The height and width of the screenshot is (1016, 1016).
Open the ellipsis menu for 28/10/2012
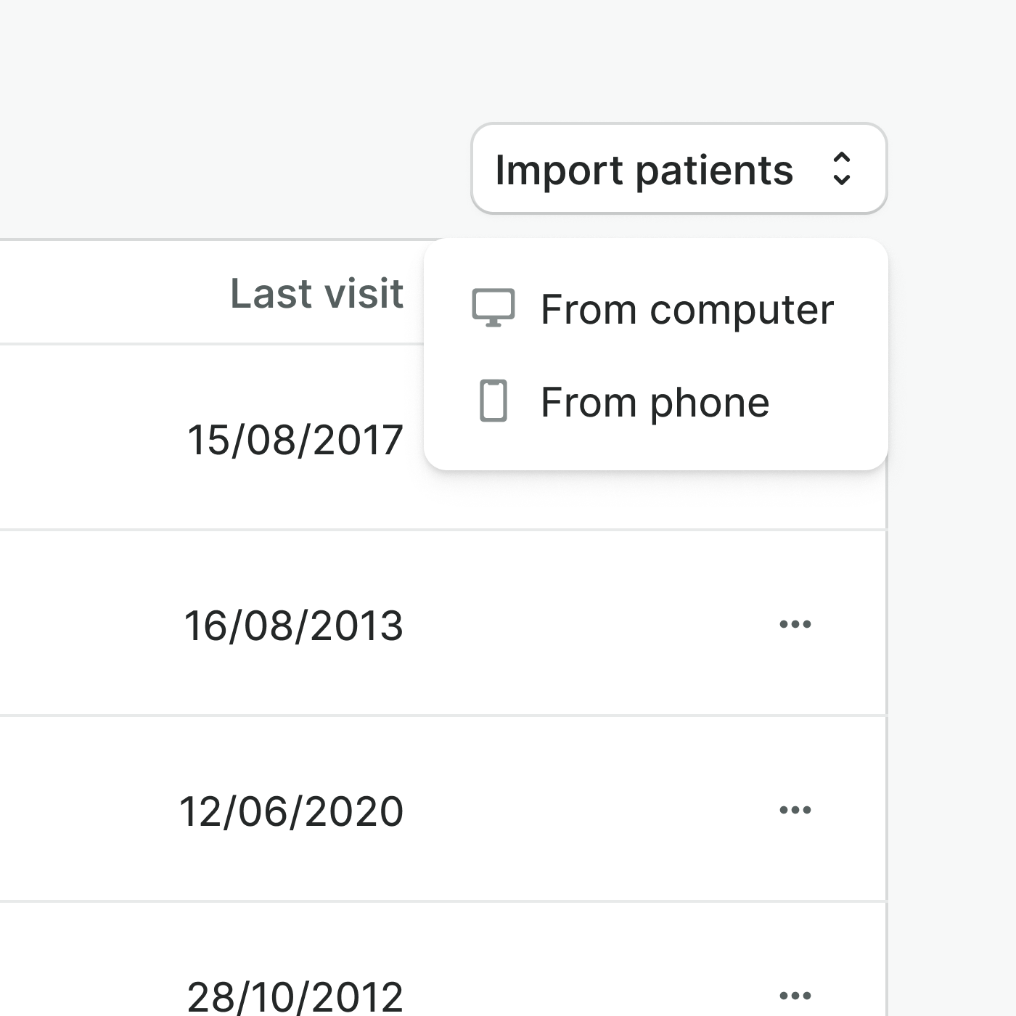tap(795, 995)
